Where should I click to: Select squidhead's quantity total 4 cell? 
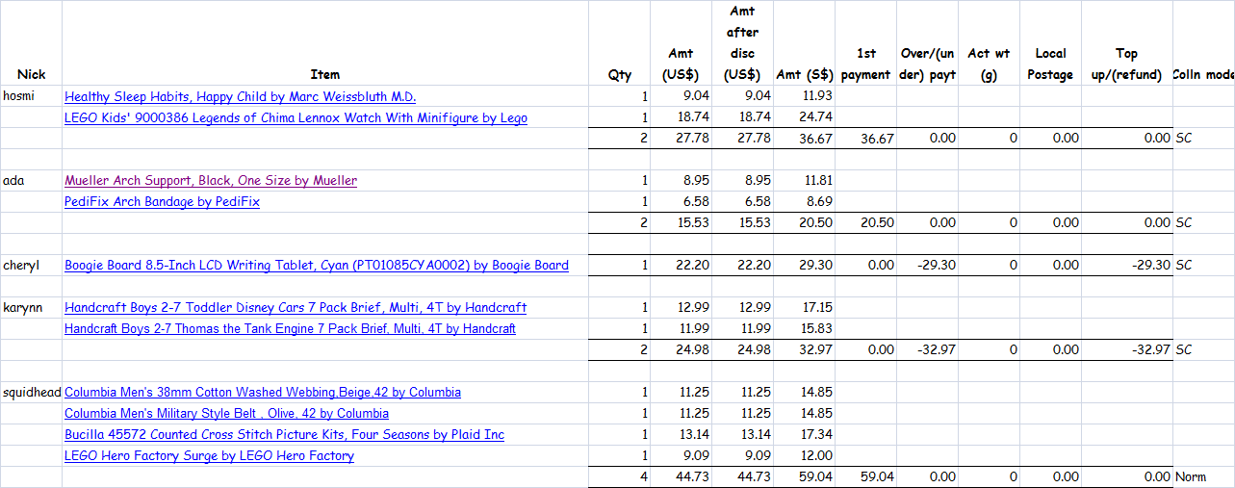coord(620,477)
